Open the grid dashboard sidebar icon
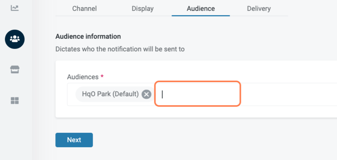This screenshot has width=337, height=160. click(x=15, y=101)
